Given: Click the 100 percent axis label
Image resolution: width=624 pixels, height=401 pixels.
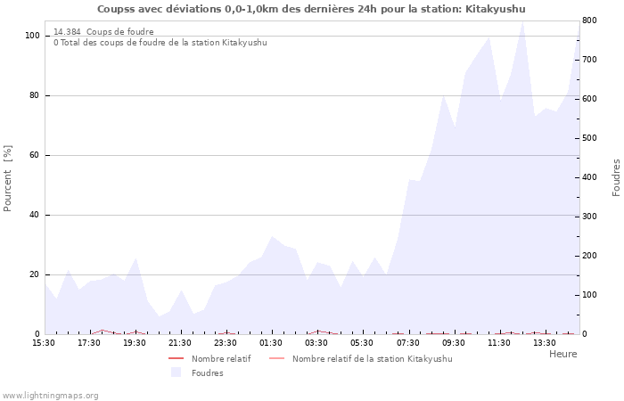Looking at the screenshot, I should point(32,36).
